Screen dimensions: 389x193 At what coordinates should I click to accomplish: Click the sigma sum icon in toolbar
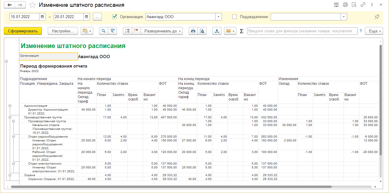[242, 31]
